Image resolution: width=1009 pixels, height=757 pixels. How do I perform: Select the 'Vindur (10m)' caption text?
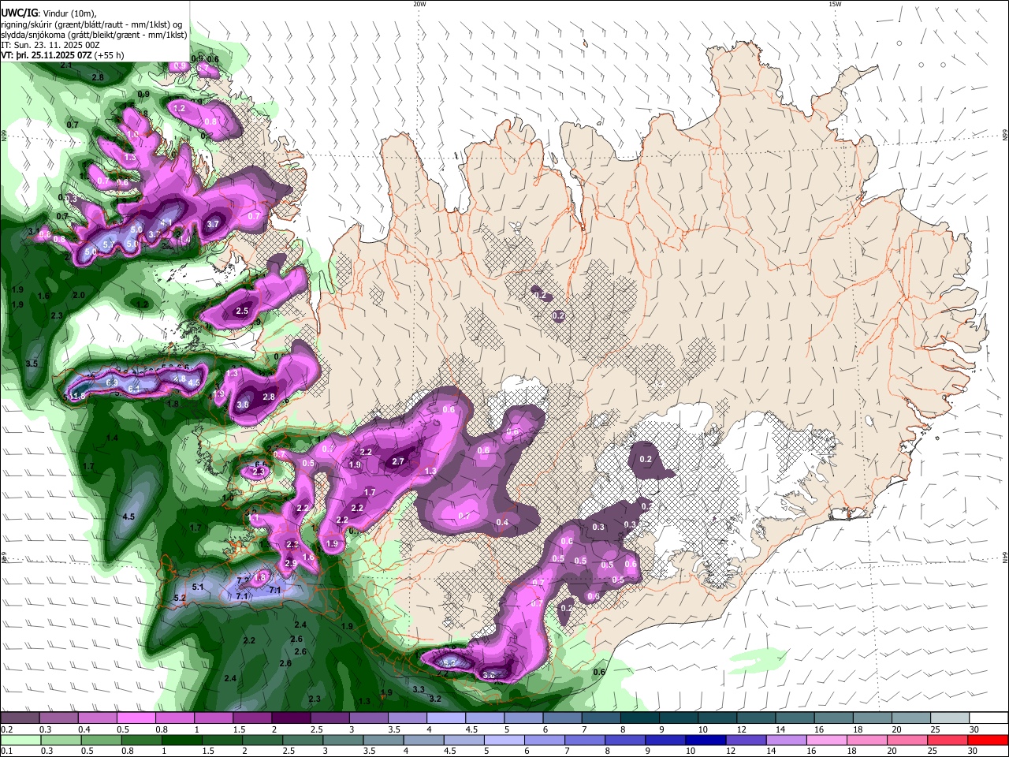pos(70,13)
